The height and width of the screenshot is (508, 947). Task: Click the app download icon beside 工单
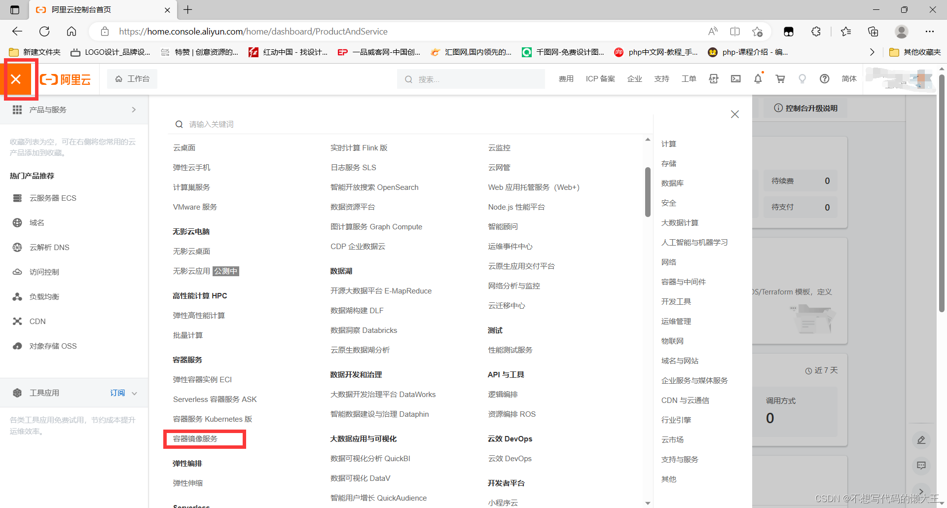[714, 79]
